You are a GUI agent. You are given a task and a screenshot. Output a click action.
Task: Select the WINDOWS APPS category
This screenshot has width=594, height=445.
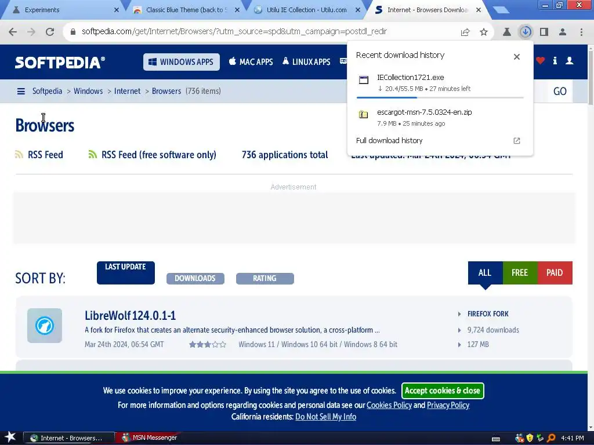(182, 62)
